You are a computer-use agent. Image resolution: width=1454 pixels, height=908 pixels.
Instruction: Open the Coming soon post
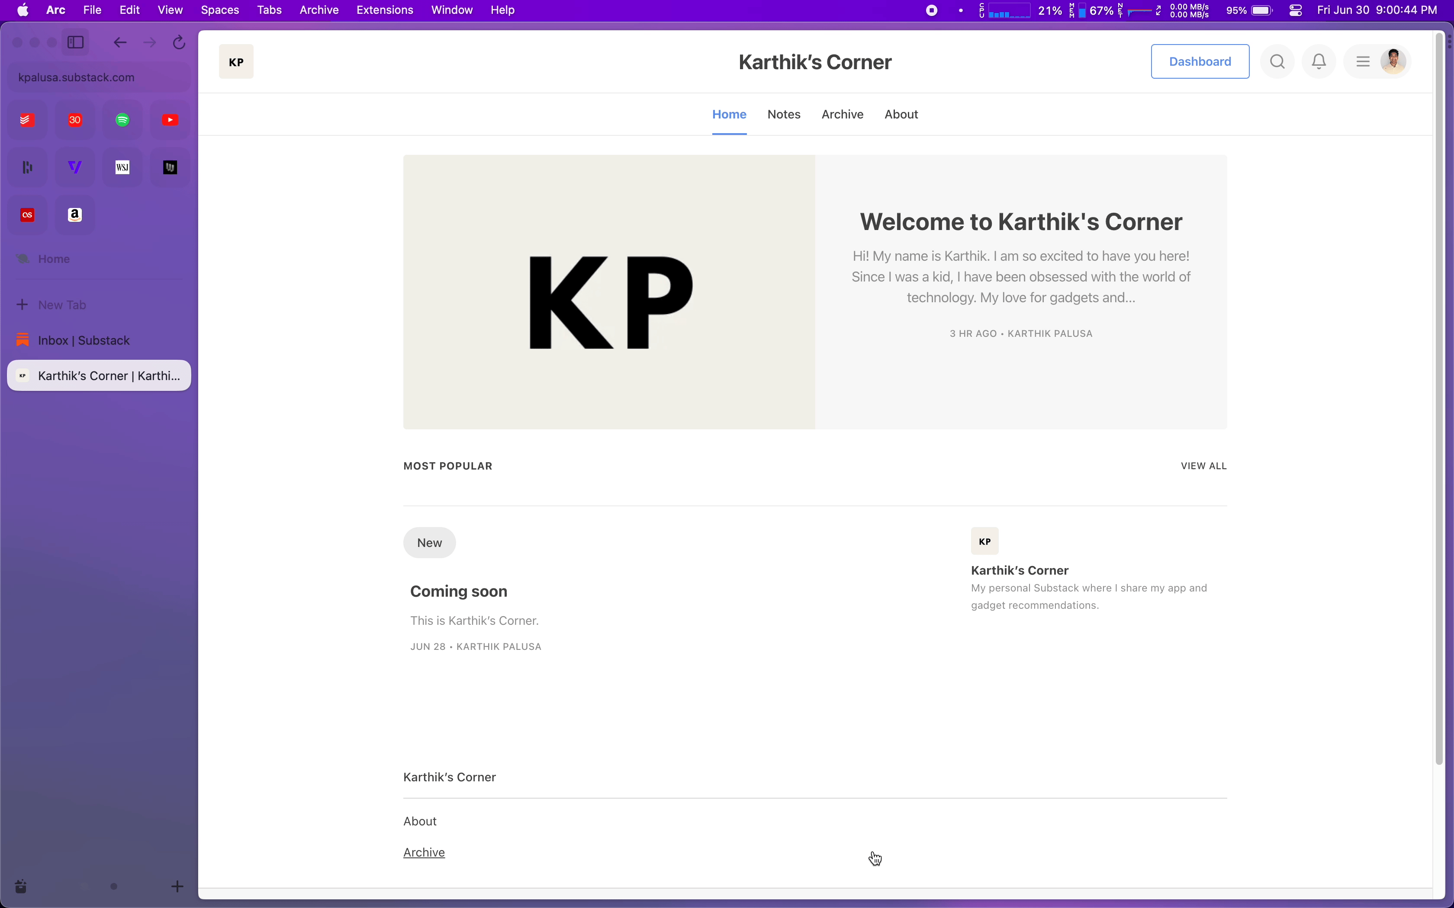point(460,591)
